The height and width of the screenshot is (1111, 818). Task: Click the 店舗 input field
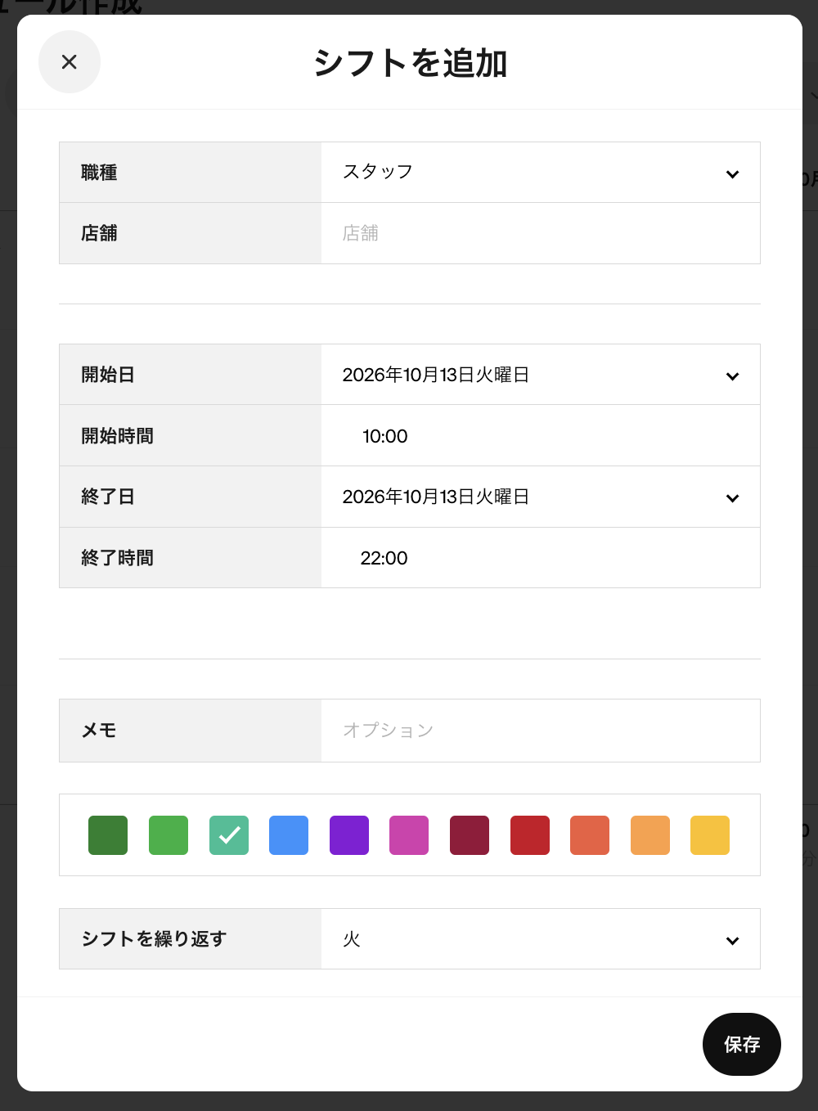(x=541, y=233)
